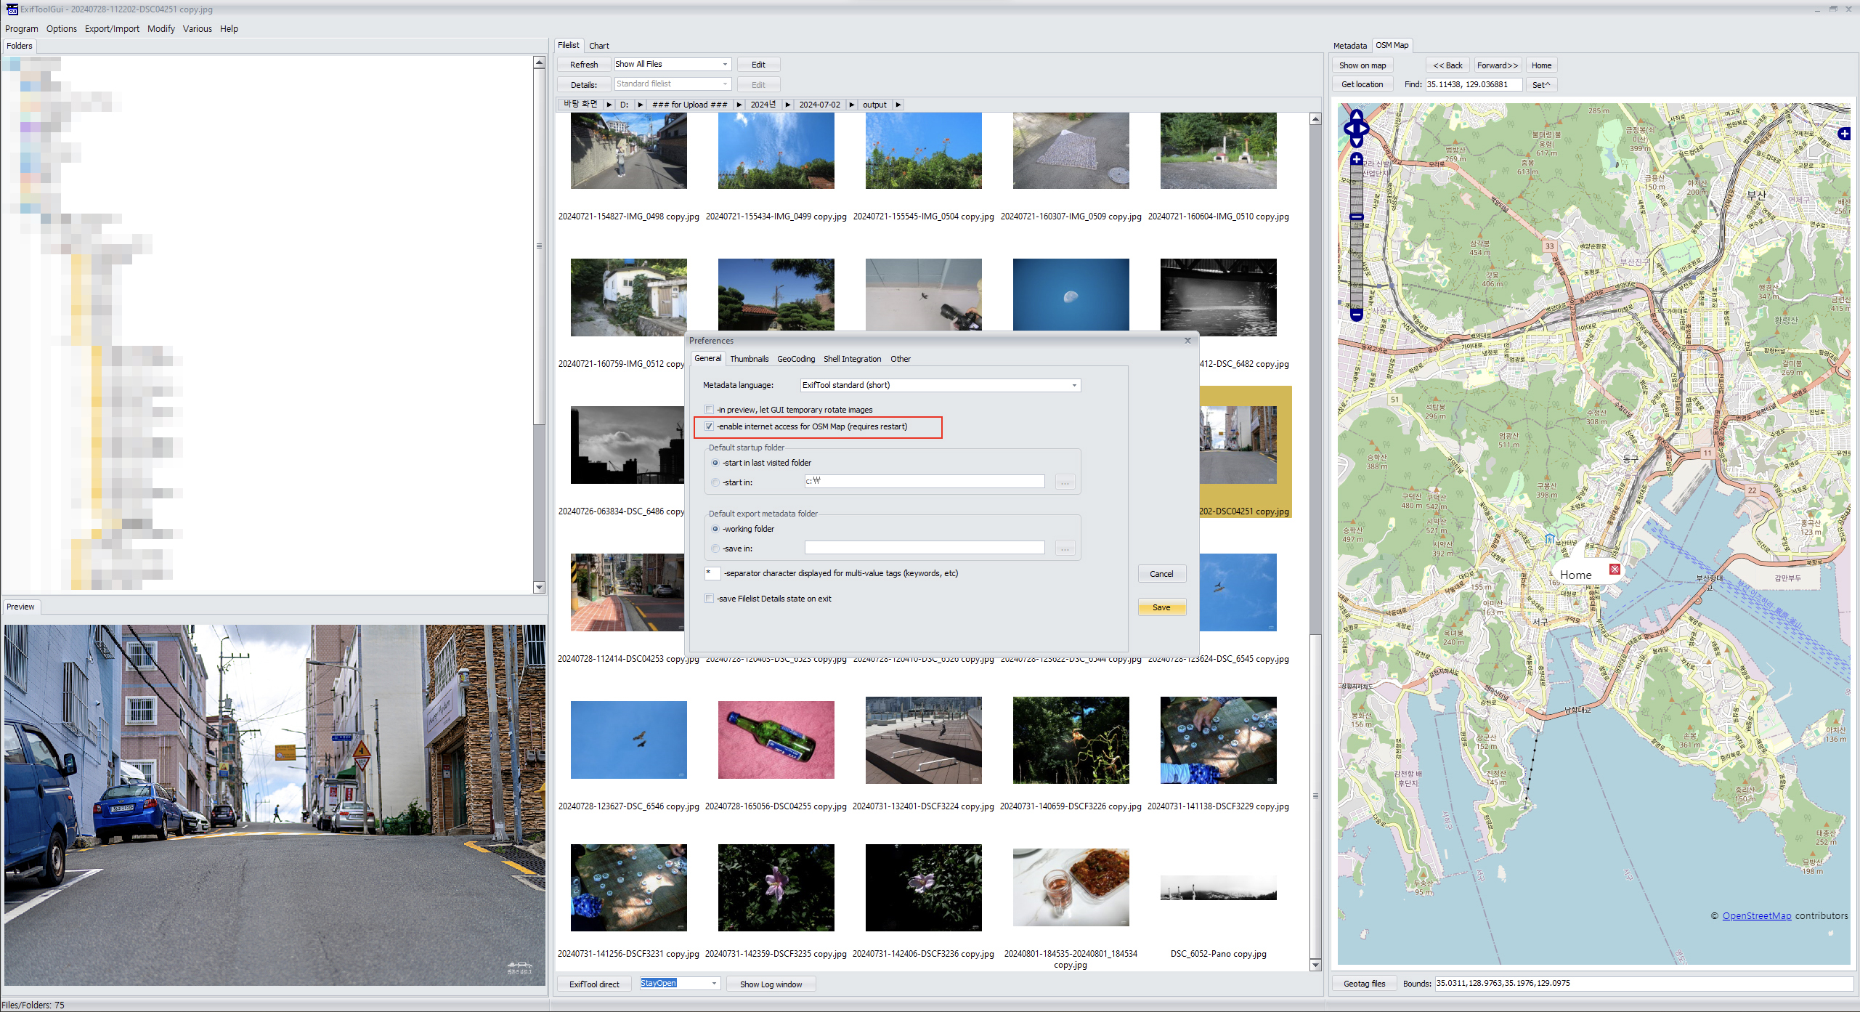Click the arrow after 'output' in path bar

pos(898,105)
